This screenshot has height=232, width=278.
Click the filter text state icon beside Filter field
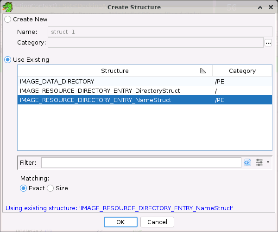(247, 162)
